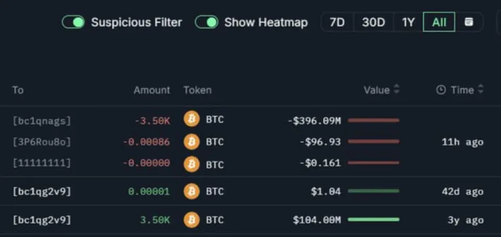Click green heatmap bar for $104.00M

(373, 219)
